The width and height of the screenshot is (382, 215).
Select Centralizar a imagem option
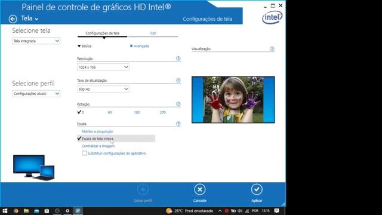[x=98, y=146]
